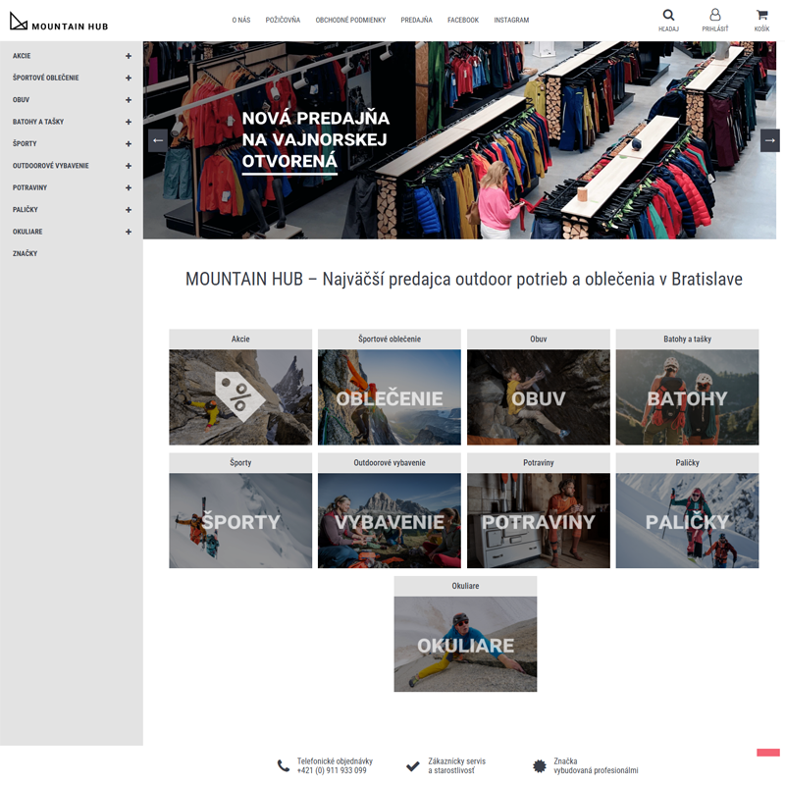Expand the Batohy a tašky sidebar category
The height and width of the screenshot is (785, 785).
pos(129,122)
